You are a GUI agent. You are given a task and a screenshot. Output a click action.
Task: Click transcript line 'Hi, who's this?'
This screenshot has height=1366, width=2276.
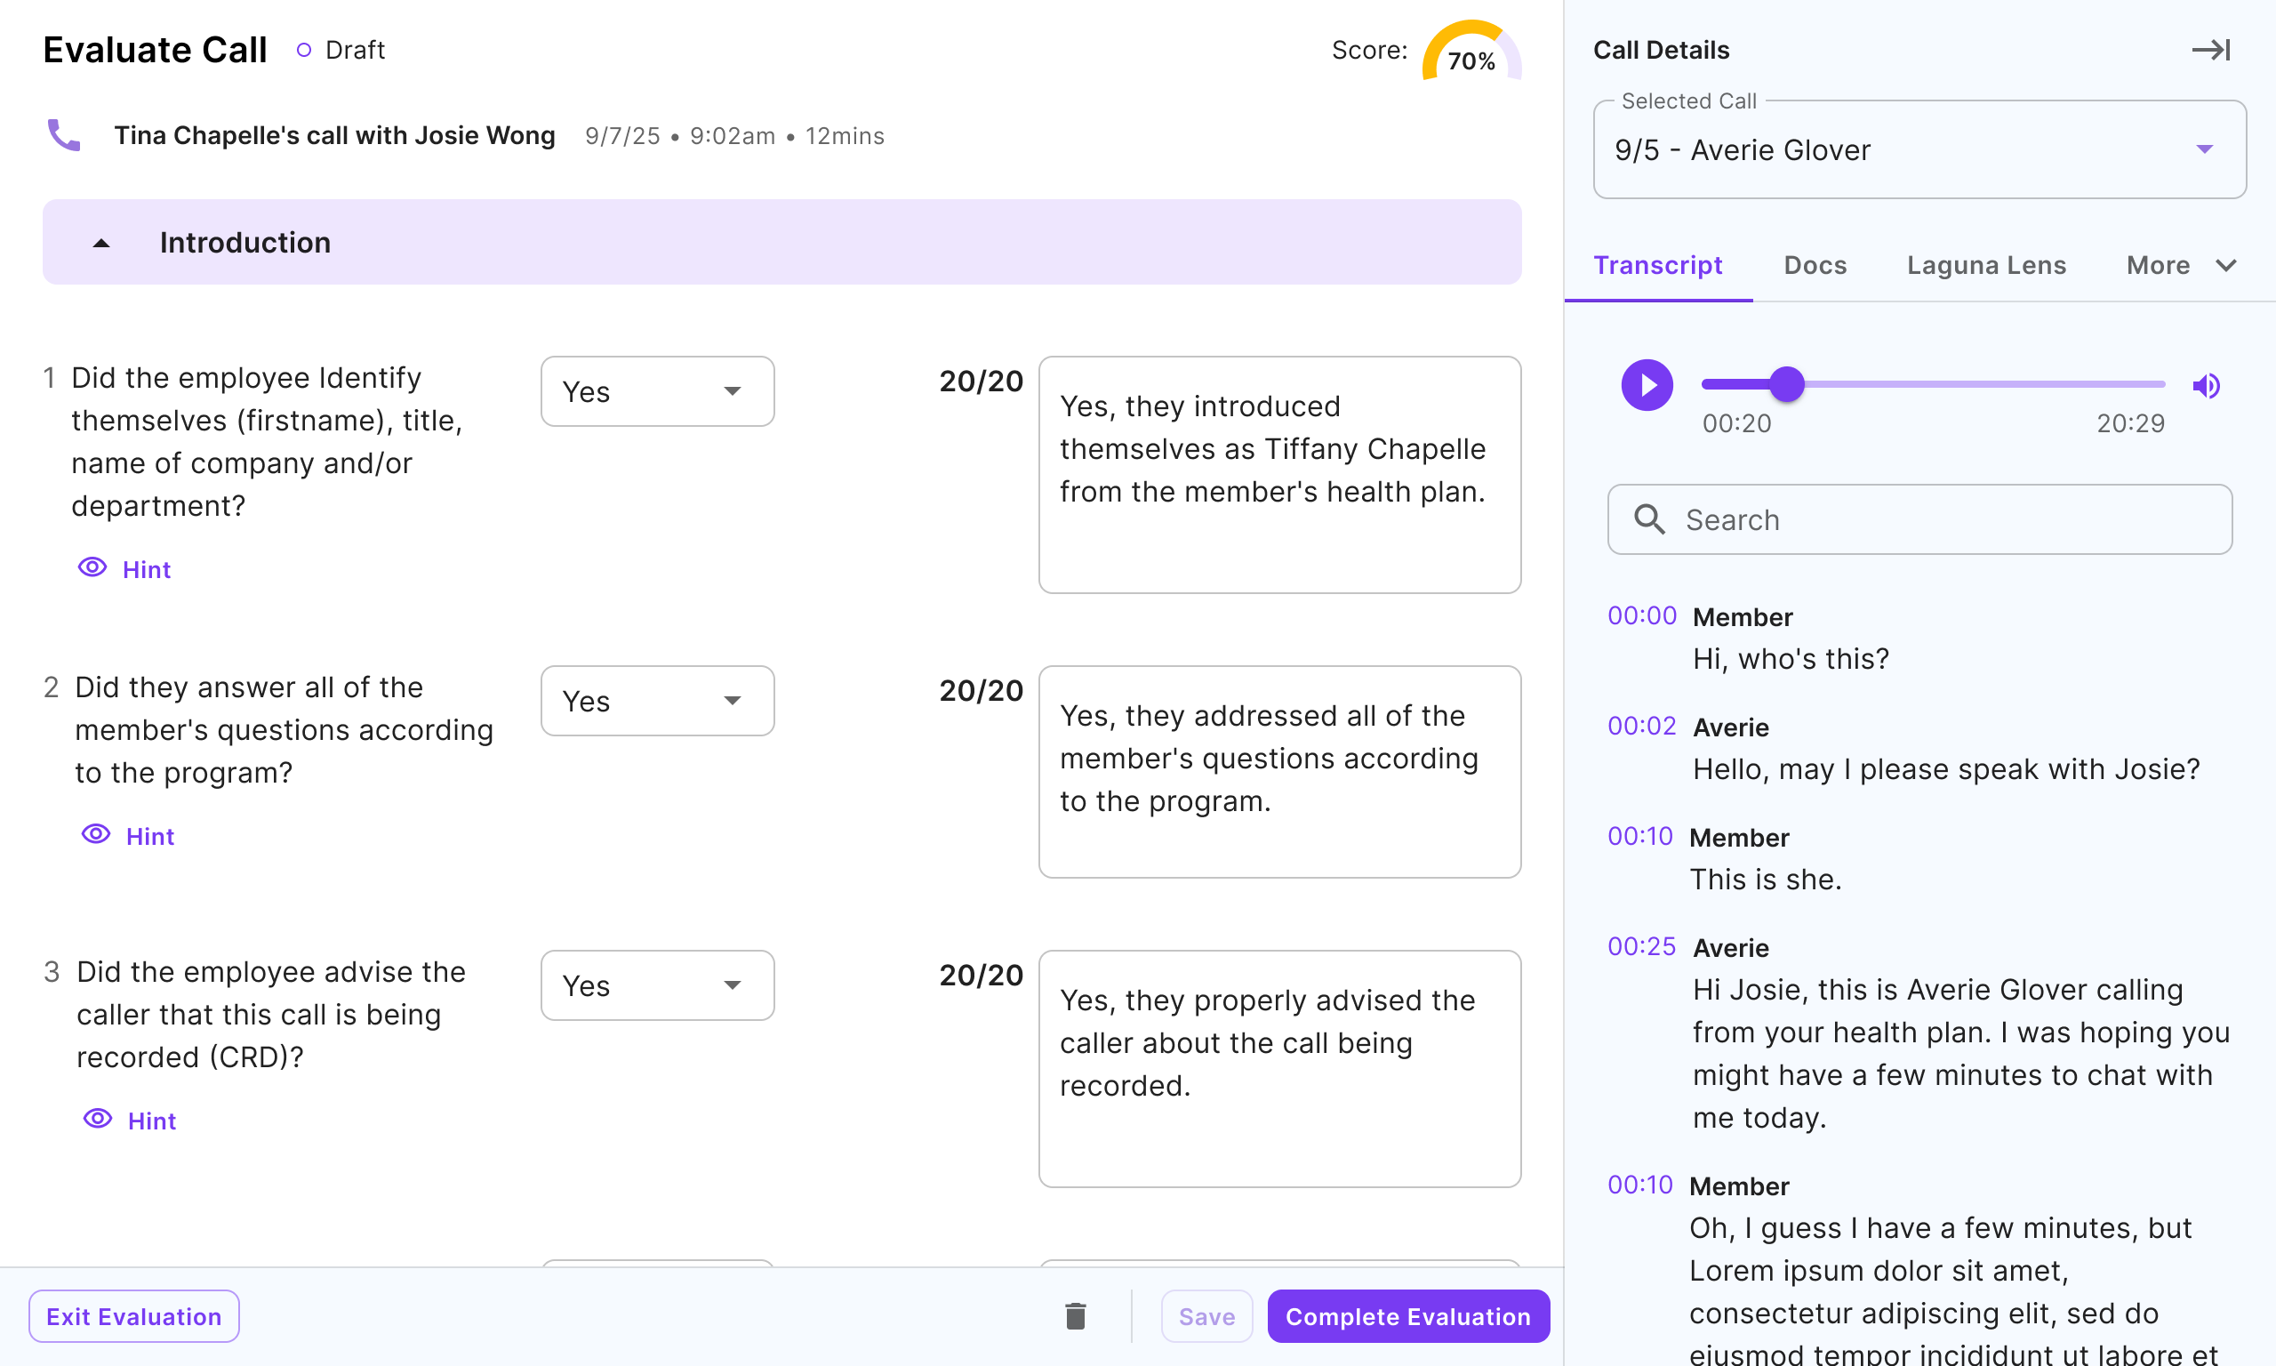[1791, 659]
